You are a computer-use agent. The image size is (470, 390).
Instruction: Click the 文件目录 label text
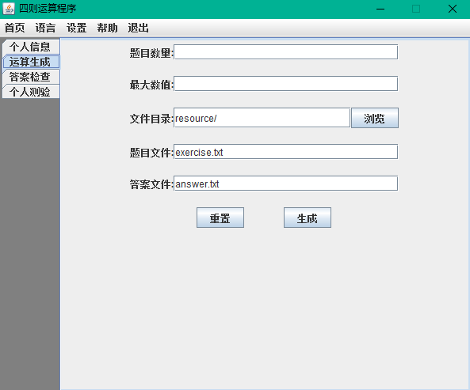pyautogui.click(x=151, y=119)
